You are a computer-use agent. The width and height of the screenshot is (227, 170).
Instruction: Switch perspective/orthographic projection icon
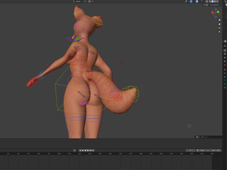click(x=219, y=32)
